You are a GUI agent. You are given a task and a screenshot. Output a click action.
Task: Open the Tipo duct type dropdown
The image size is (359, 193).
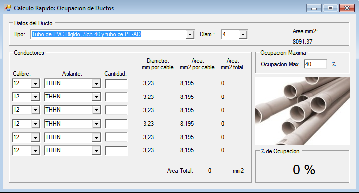coord(113,34)
